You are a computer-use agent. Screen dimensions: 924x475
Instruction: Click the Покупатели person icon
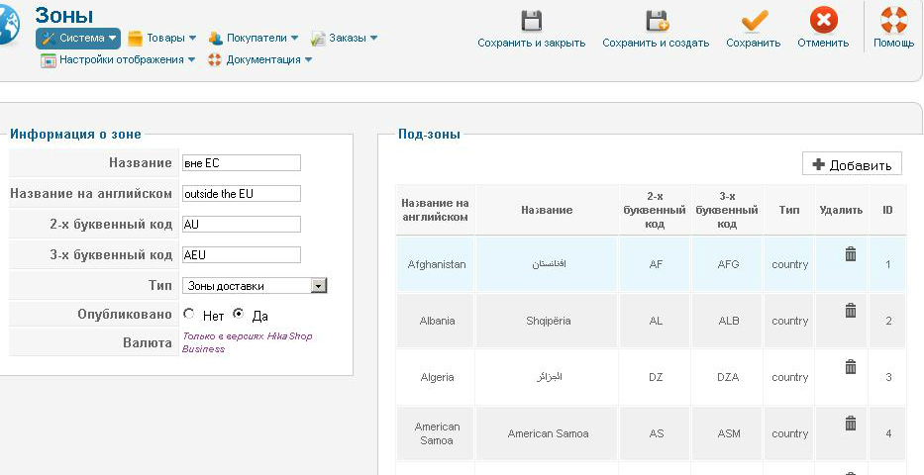pos(216,39)
